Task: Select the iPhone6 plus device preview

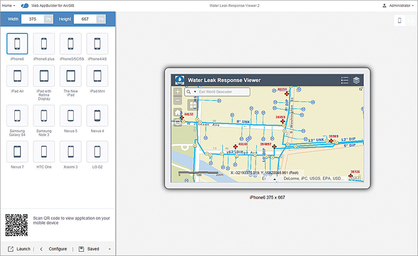Action: [x=44, y=44]
